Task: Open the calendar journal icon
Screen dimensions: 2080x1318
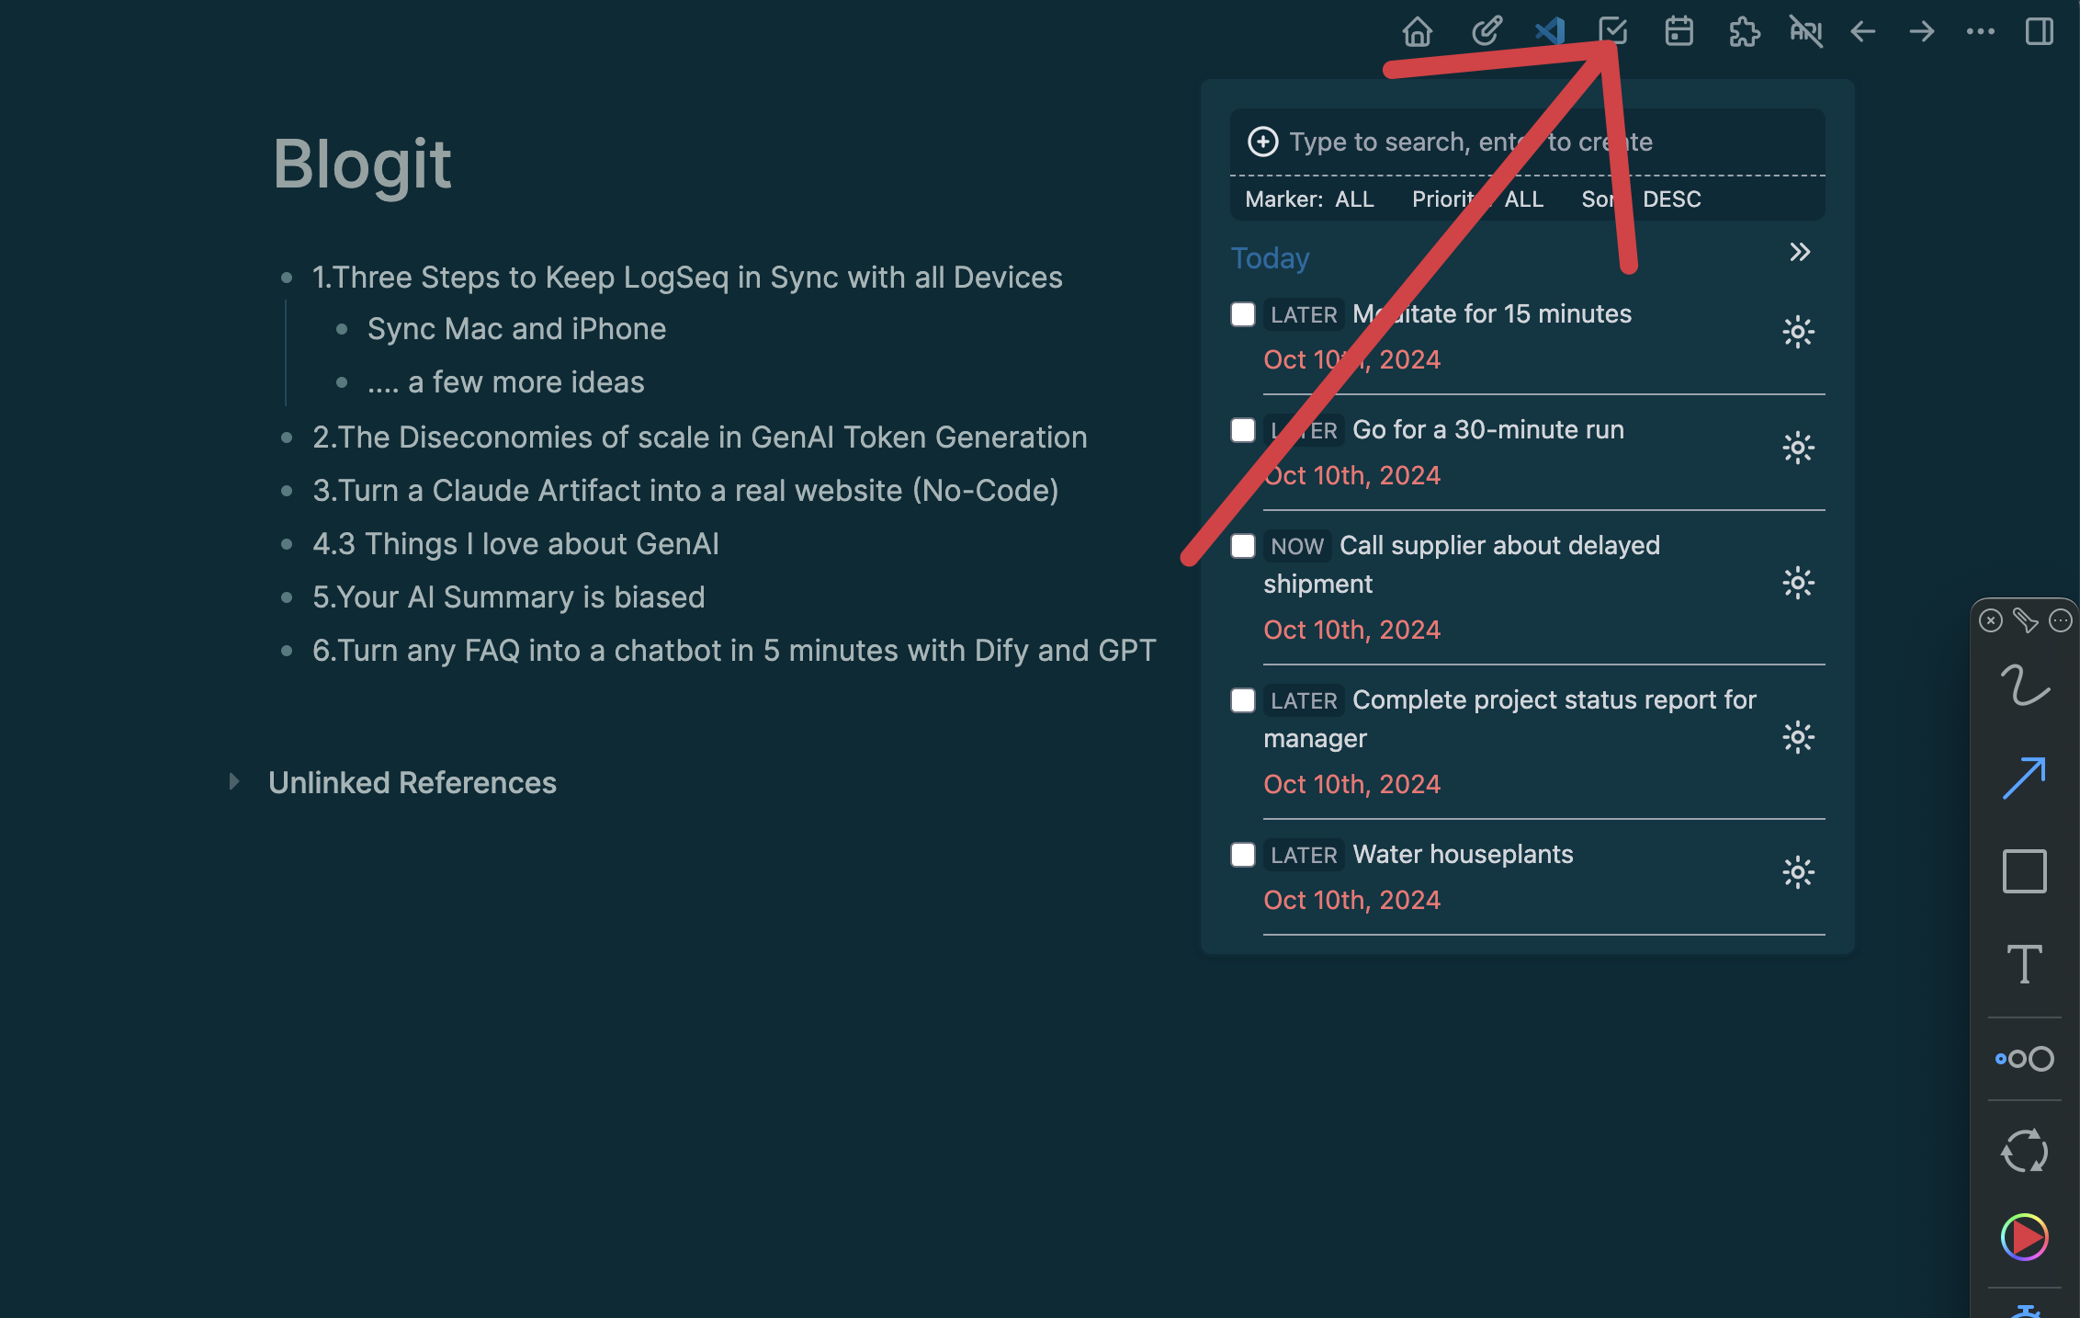Action: click(x=1679, y=32)
